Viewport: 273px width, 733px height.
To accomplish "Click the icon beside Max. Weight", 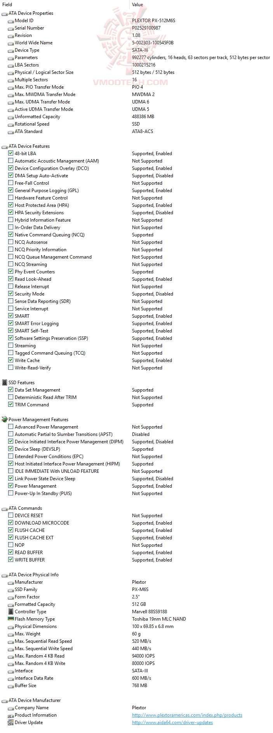I will coord(11,634).
